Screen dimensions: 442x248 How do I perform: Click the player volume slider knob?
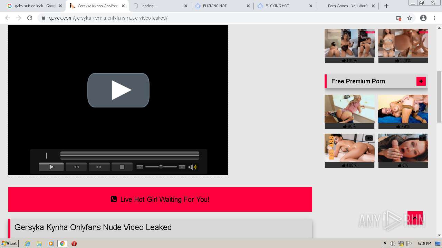click(161, 167)
